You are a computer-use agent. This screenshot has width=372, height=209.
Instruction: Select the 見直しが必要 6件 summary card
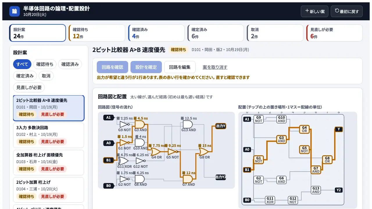[x=335, y=33]
